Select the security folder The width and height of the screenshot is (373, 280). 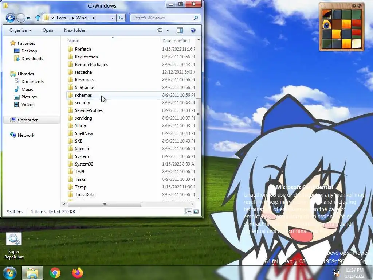tap(131, 102)
